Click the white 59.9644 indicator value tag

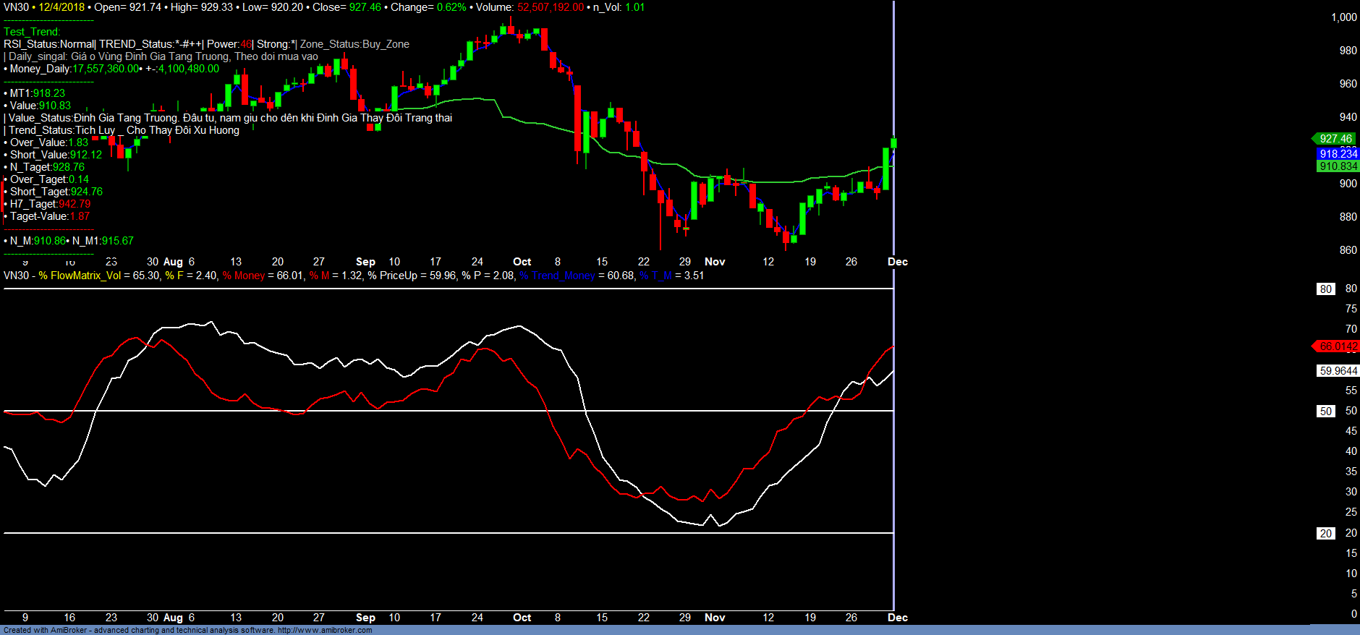coord(1338,371)
